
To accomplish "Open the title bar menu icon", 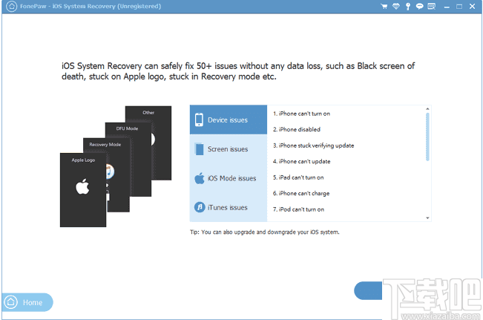I will coord(432,7).
